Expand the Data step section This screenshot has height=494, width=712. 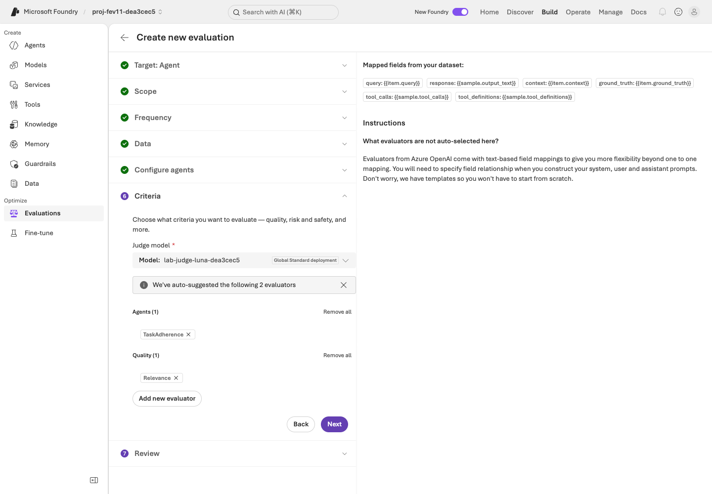(x=232, y=144)
